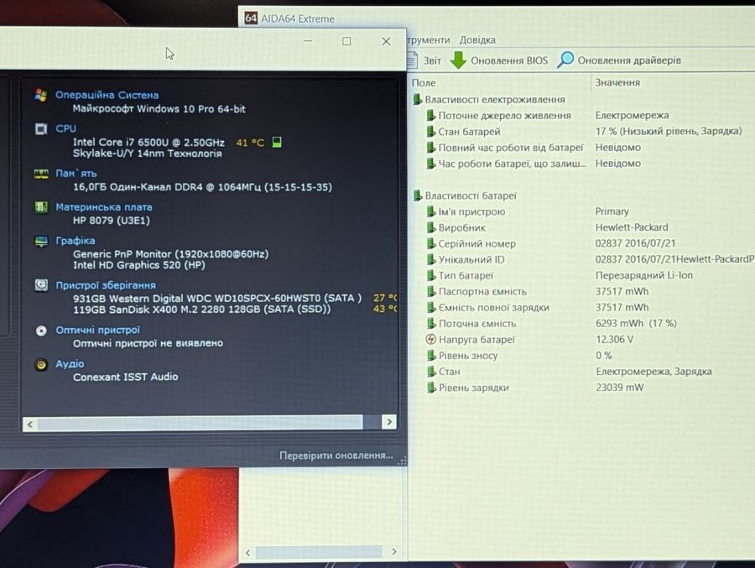Select the value 12.306 V
Viewport: 755px width, 568px height.
[x=614, y=339]
